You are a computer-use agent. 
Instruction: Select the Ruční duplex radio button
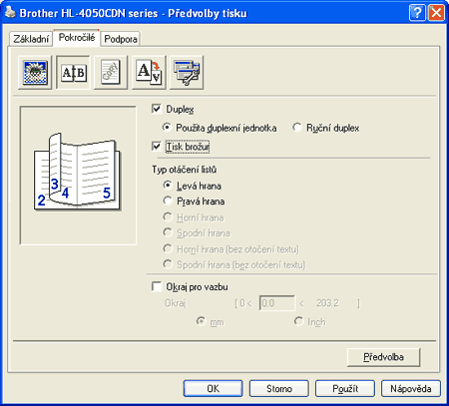tap(296, 128)
